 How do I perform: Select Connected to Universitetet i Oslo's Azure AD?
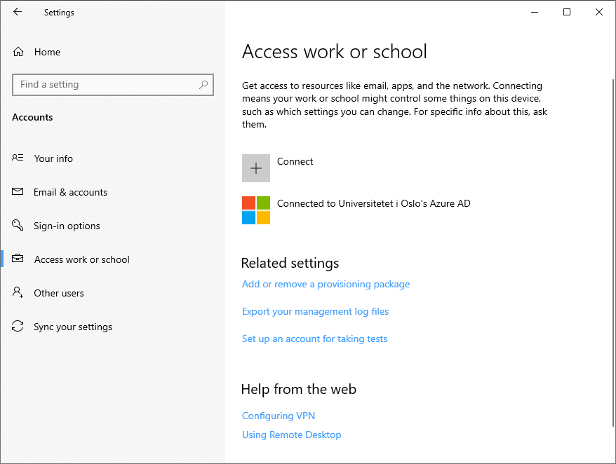[x=373, y=203]
